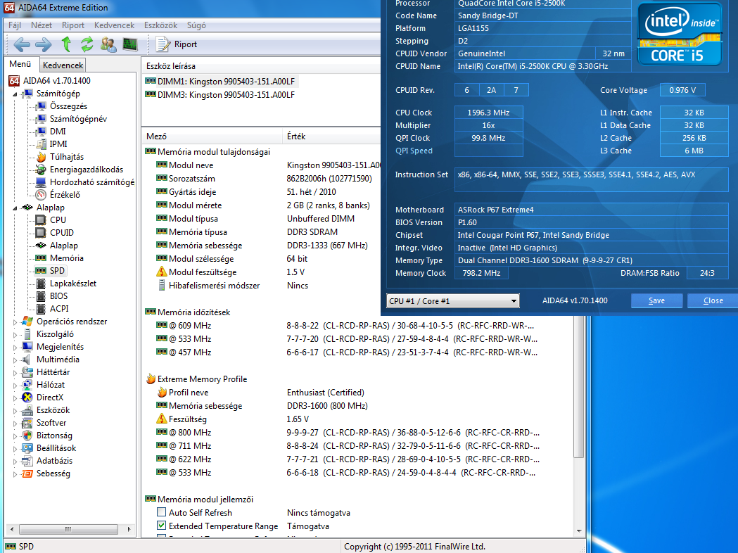Click the Érték column header

(x=331, y=136)
